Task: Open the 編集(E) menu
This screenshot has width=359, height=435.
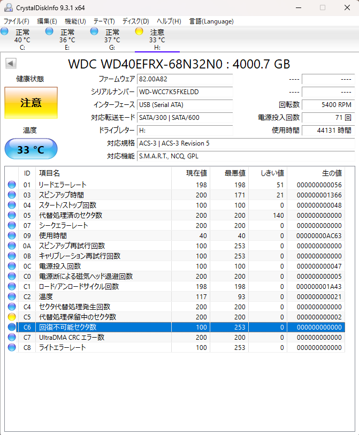Action: pyautogui.click(x=47, y=21)
